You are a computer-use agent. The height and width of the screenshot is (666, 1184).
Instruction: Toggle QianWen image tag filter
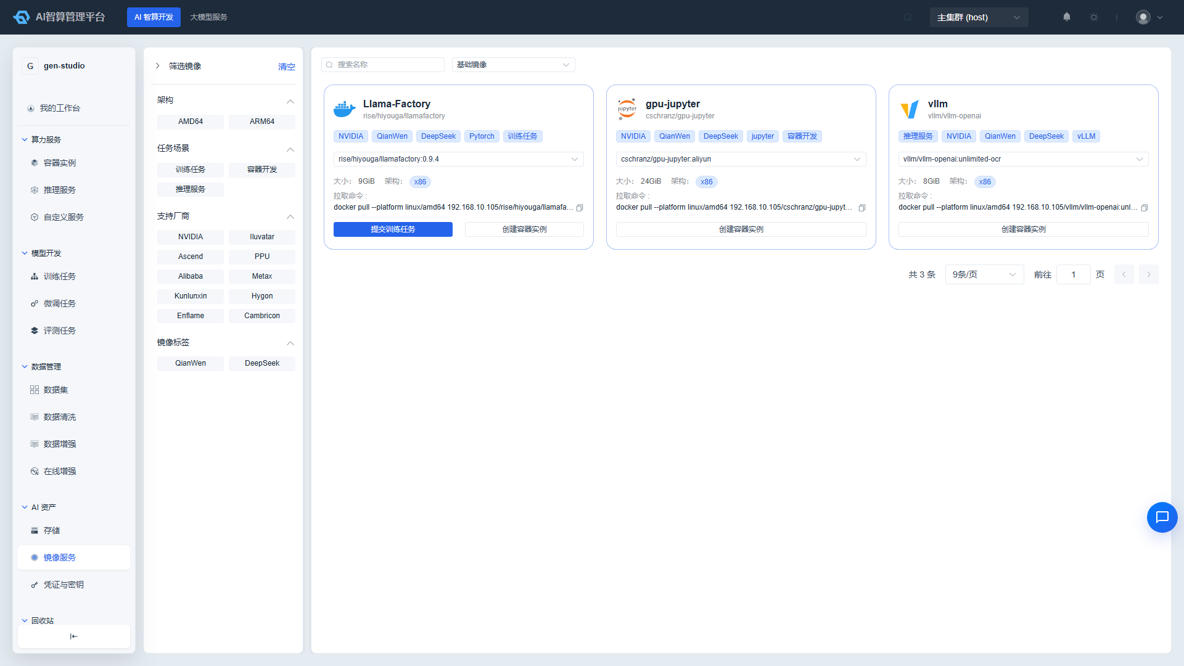click(x=191, y=363)
